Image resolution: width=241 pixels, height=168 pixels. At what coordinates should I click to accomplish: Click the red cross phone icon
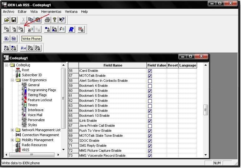(x=81, y=29)
